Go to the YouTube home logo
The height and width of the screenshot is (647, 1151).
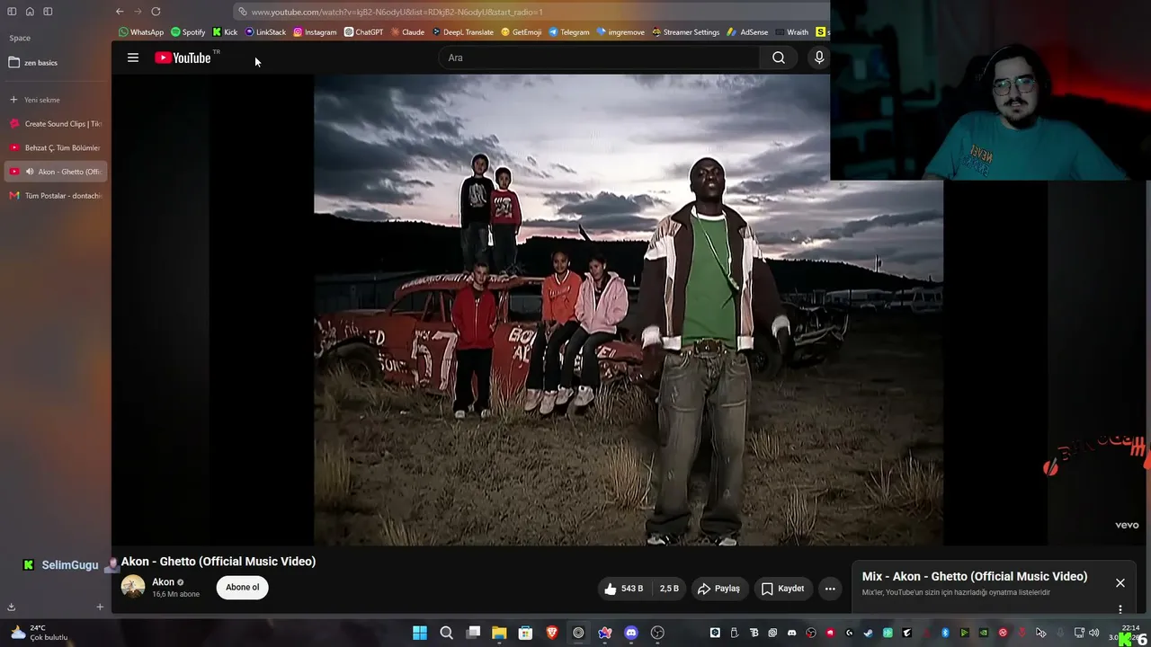point(183,58)
